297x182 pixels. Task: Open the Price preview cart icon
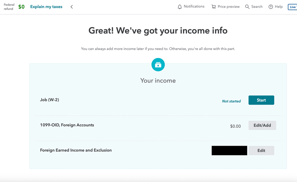pyautogui.click(x=214, y=7)
